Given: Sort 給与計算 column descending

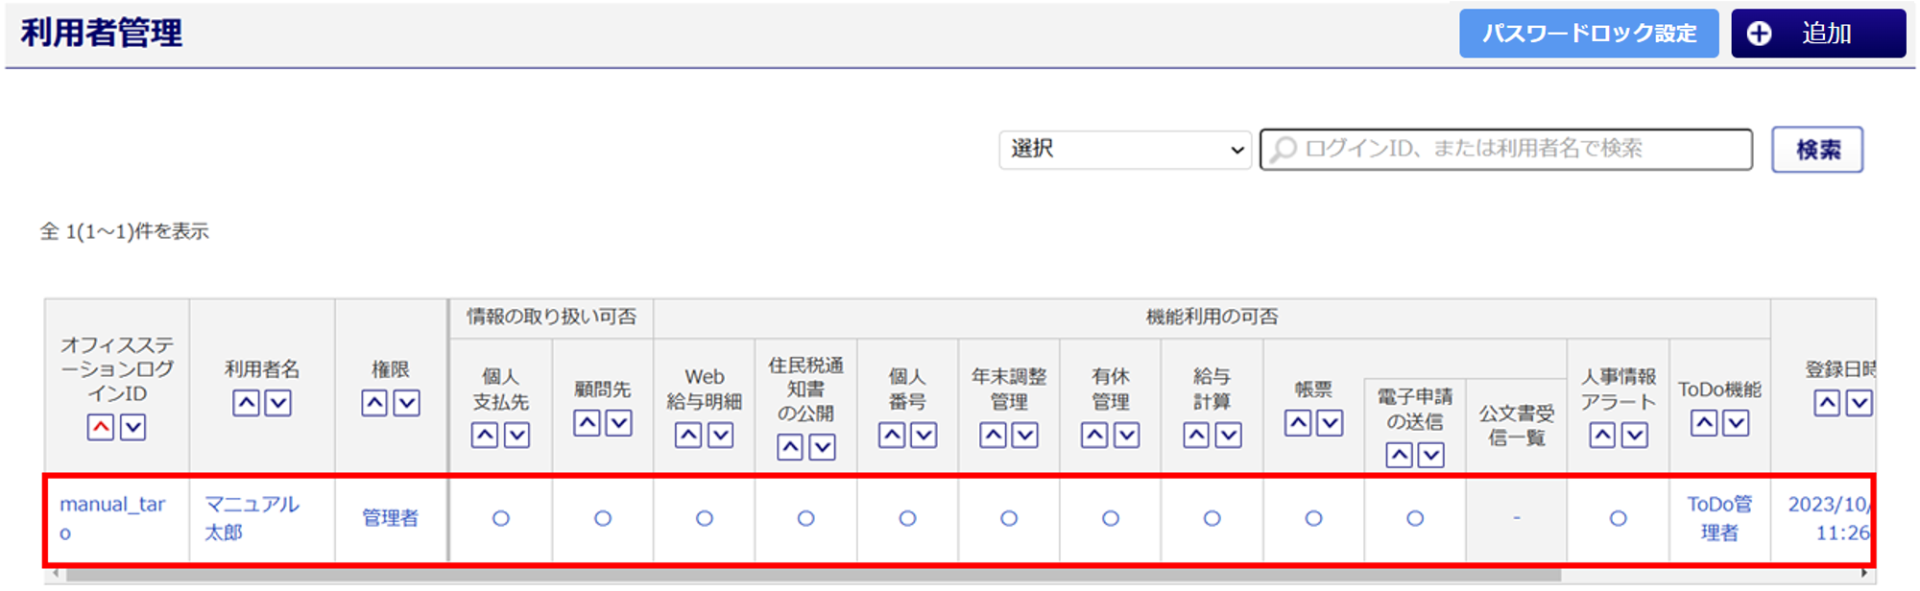Looking at the screenshot, I should click(1229, 436).
